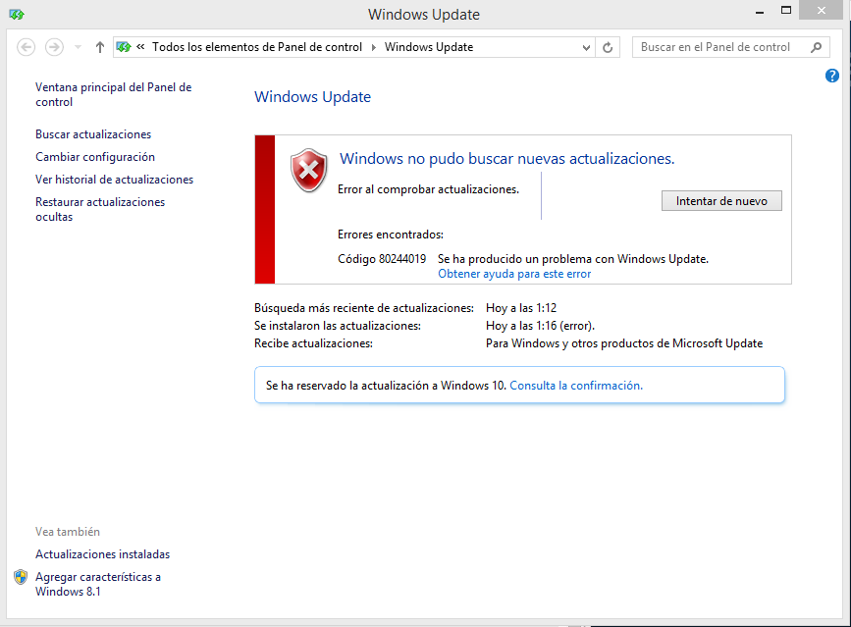Screen dimensions: 851x627
Task: Click 'Buscar actualizaciones' link
Action: [x=93, y=134]
